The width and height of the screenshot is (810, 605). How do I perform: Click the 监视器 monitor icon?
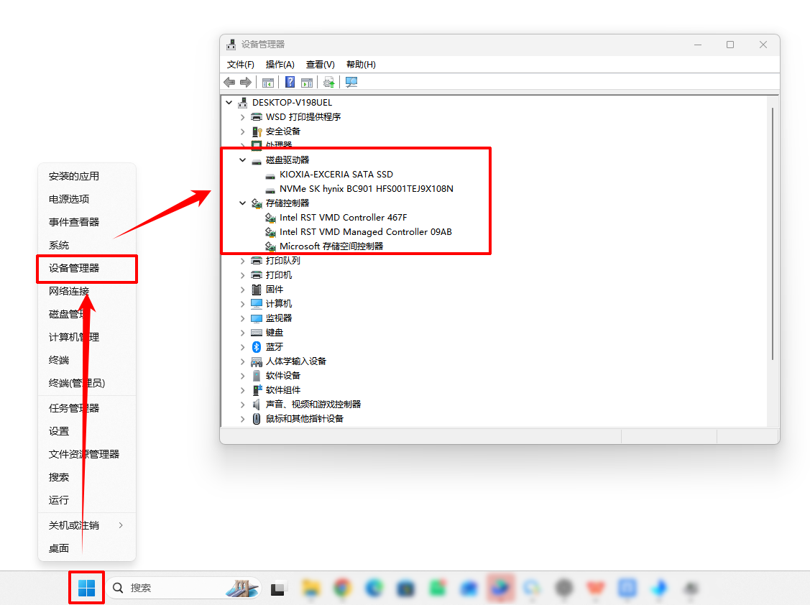[x=256, y=318]
